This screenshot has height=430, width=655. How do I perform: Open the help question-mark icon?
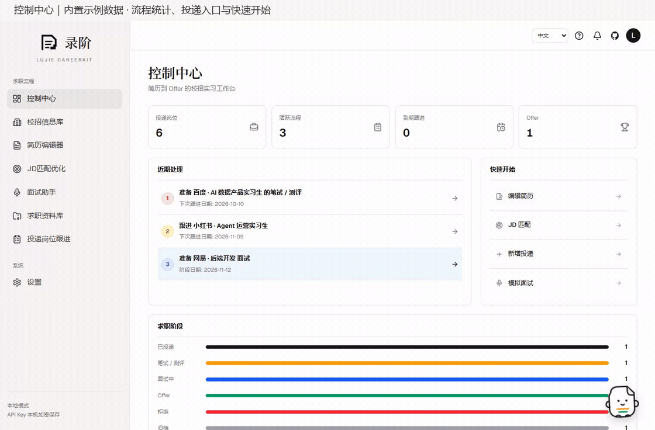(579, 36)
